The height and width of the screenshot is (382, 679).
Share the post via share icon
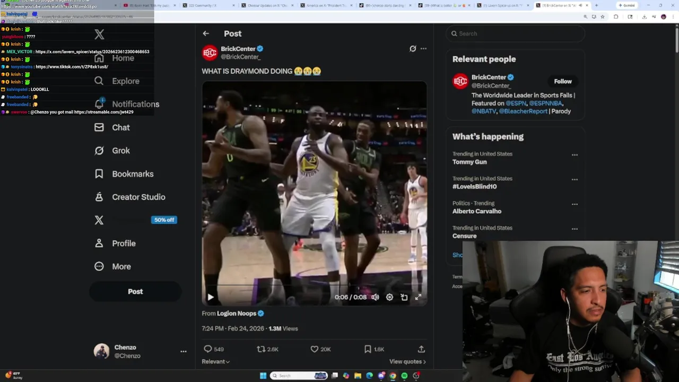[421, 349]
